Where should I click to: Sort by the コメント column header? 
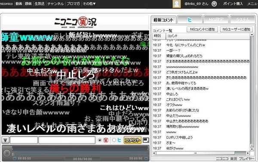pyautogui.click(x=208, y=36)
